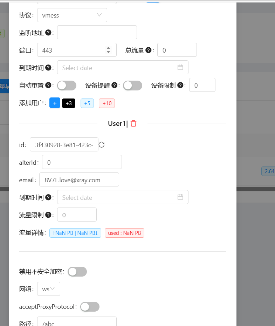Click the alterId input field
This screenshot has height=326, width=275.
point(82,162)
